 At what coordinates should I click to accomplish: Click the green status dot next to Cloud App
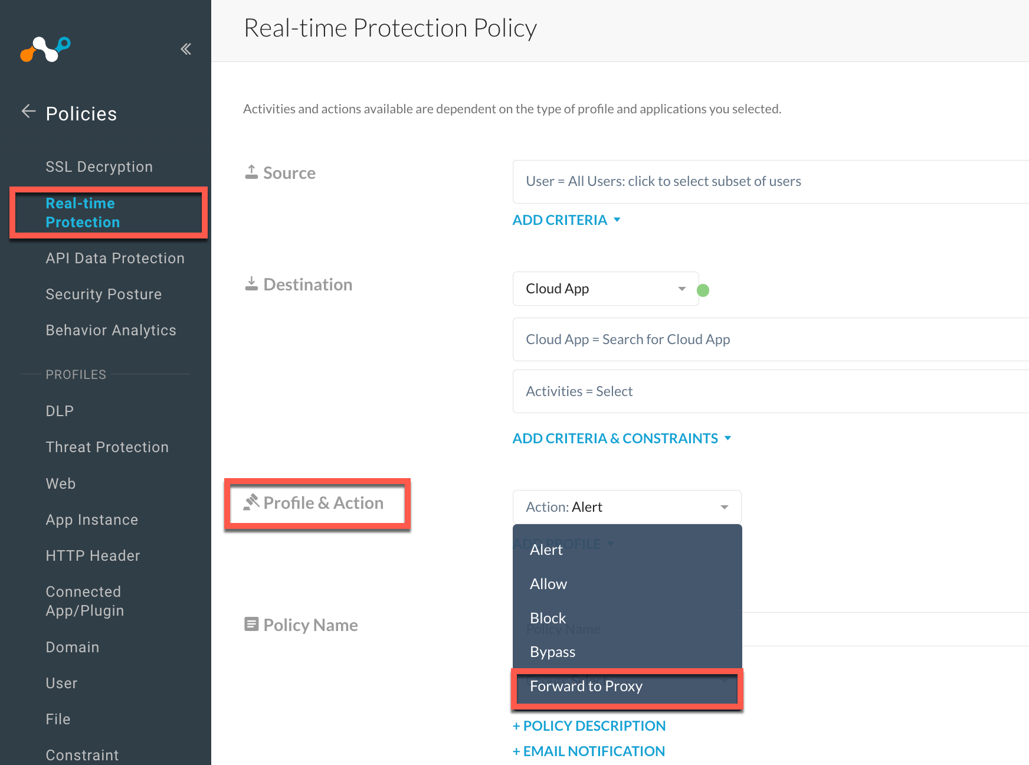click(704, 290)
